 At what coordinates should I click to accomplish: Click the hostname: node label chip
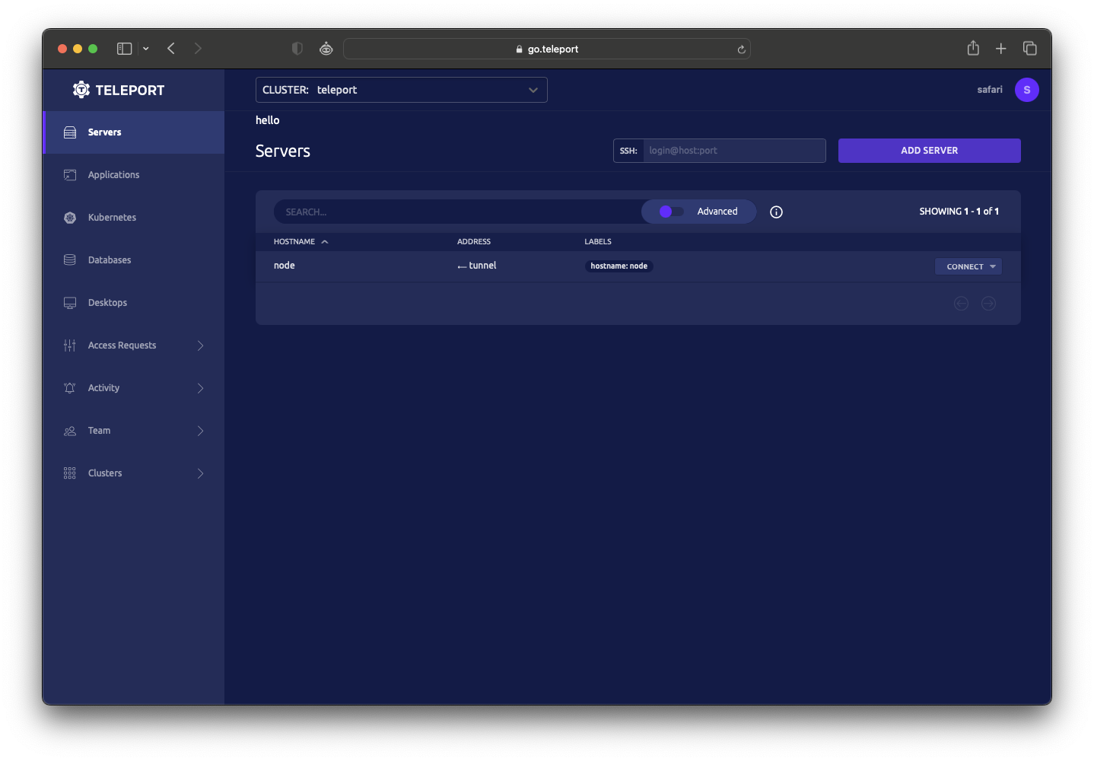pos(619,266)
